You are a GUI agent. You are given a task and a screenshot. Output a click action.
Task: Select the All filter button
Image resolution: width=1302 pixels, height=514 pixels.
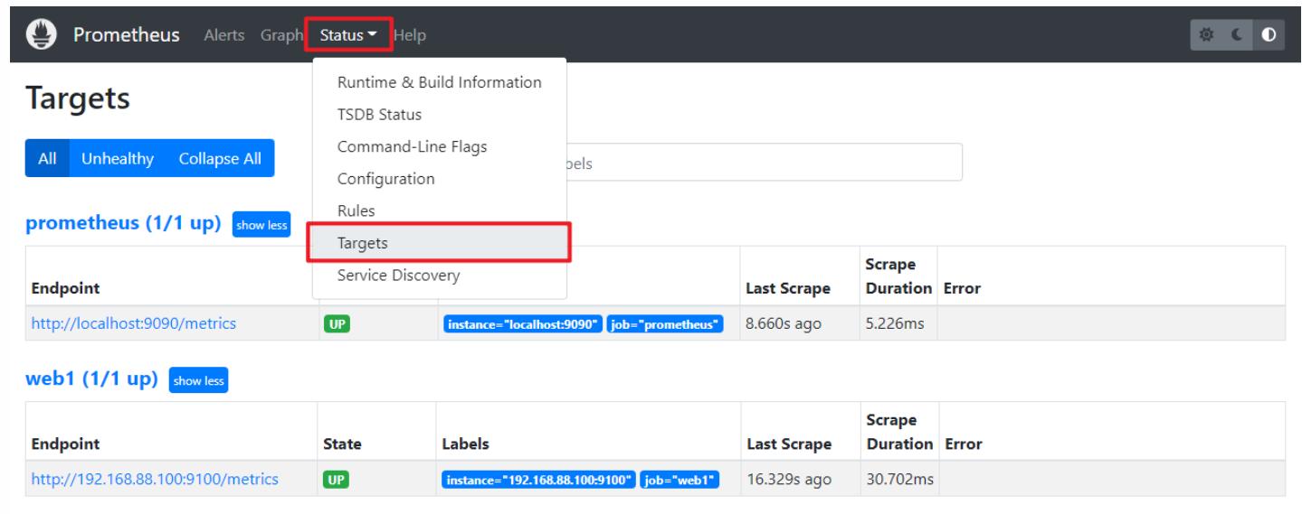point(46,158)
